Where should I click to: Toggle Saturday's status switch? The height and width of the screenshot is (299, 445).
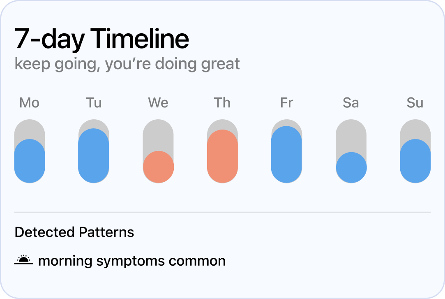[x=351, y=150]
